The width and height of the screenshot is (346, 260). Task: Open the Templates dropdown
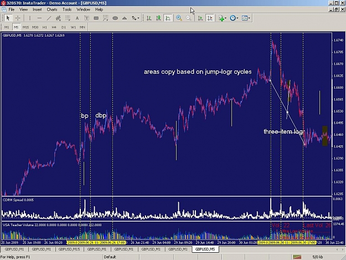pos(246,18)
